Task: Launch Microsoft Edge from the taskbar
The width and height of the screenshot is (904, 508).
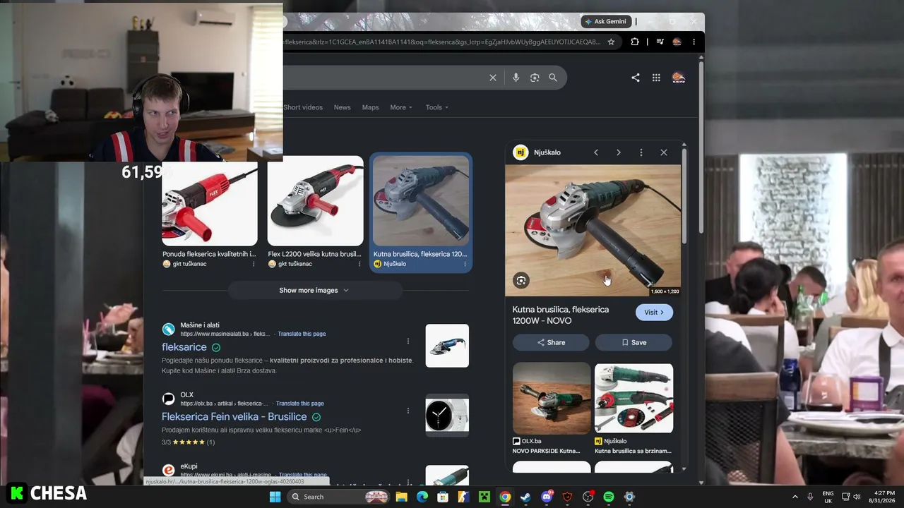Action: pyautogui.click(x=422, y=497)
